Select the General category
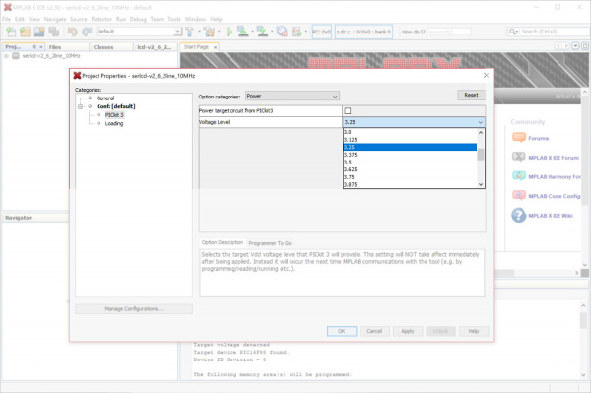This screenshot has height=393, width=591. click(x=105, y=98)
